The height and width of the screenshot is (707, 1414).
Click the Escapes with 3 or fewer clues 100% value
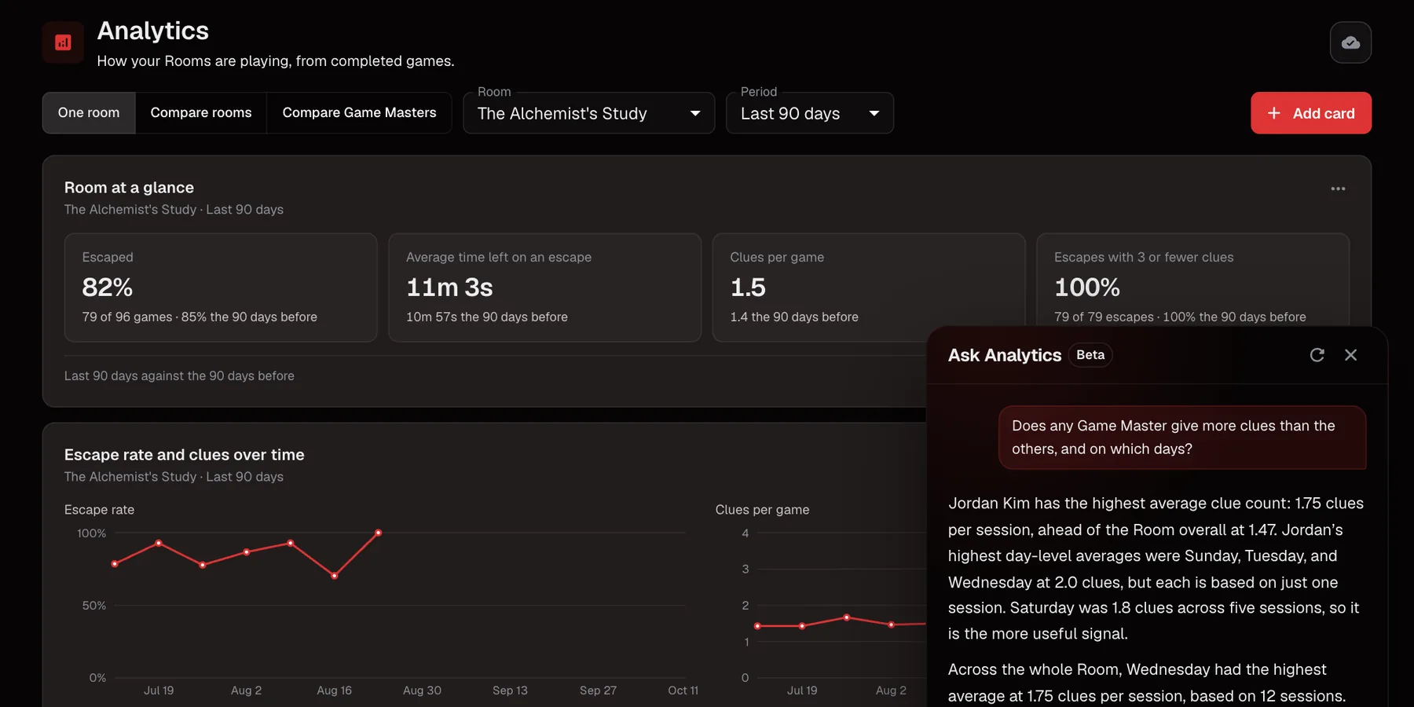pos(1087,288)
